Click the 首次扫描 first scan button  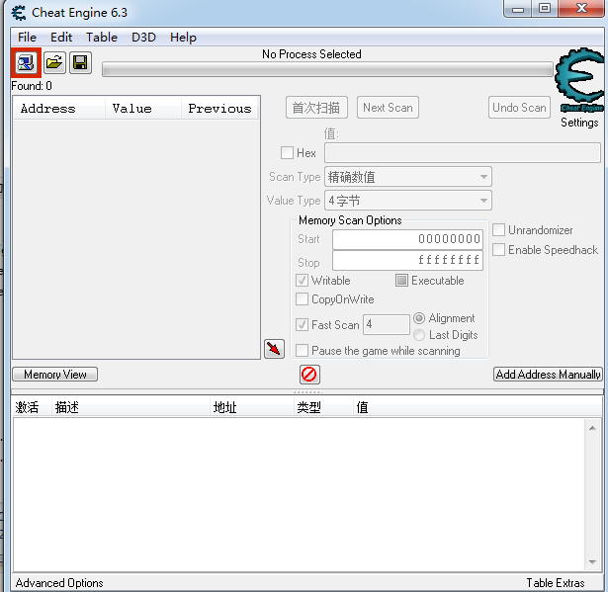click(x=316, y=108)
